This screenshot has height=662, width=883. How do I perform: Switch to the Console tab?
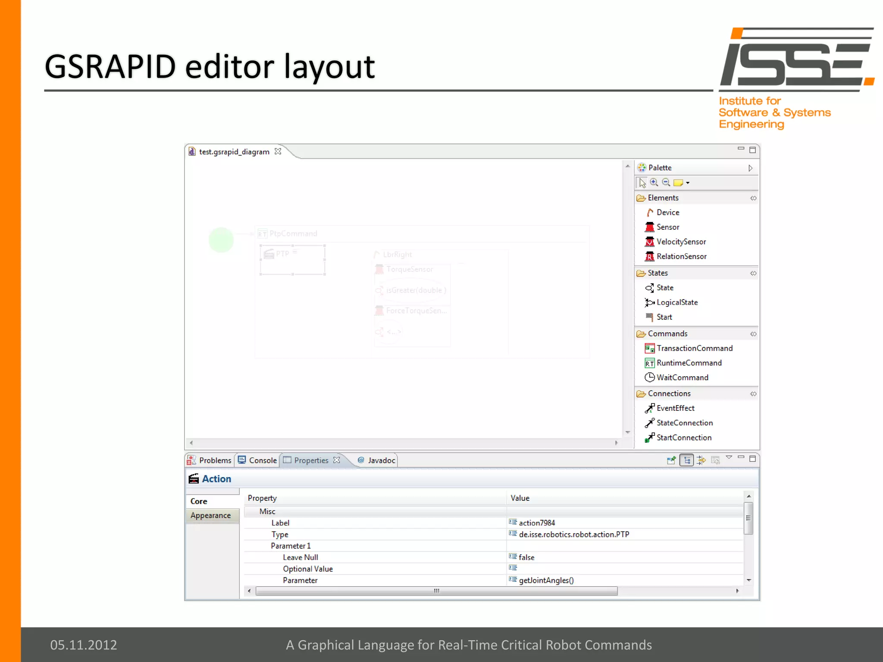[257, 460]
